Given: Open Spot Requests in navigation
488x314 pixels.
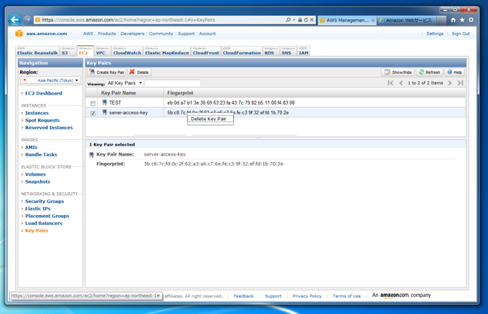Looking at the screenshot, I should tap(42, 120).
